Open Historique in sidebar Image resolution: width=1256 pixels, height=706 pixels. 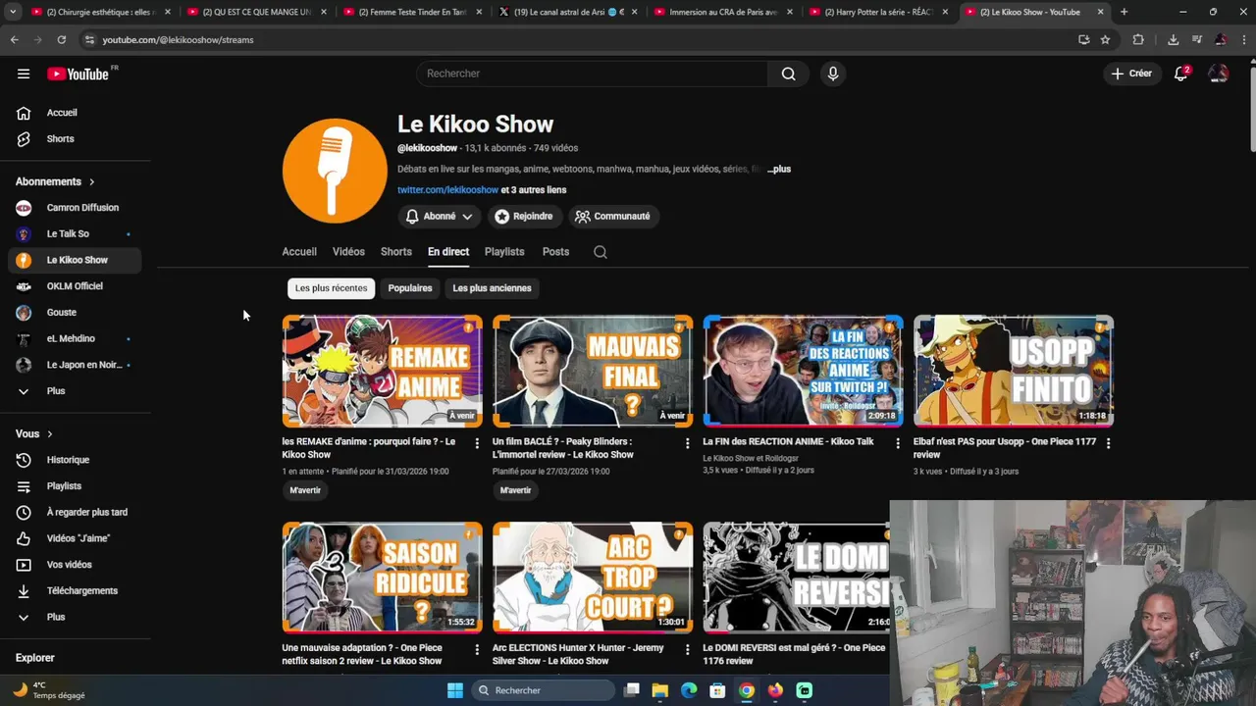click(75, 460)
